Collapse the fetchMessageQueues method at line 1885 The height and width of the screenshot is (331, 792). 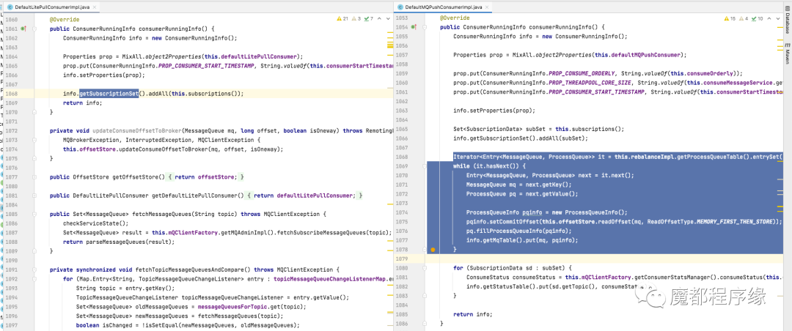coord(35,214)
